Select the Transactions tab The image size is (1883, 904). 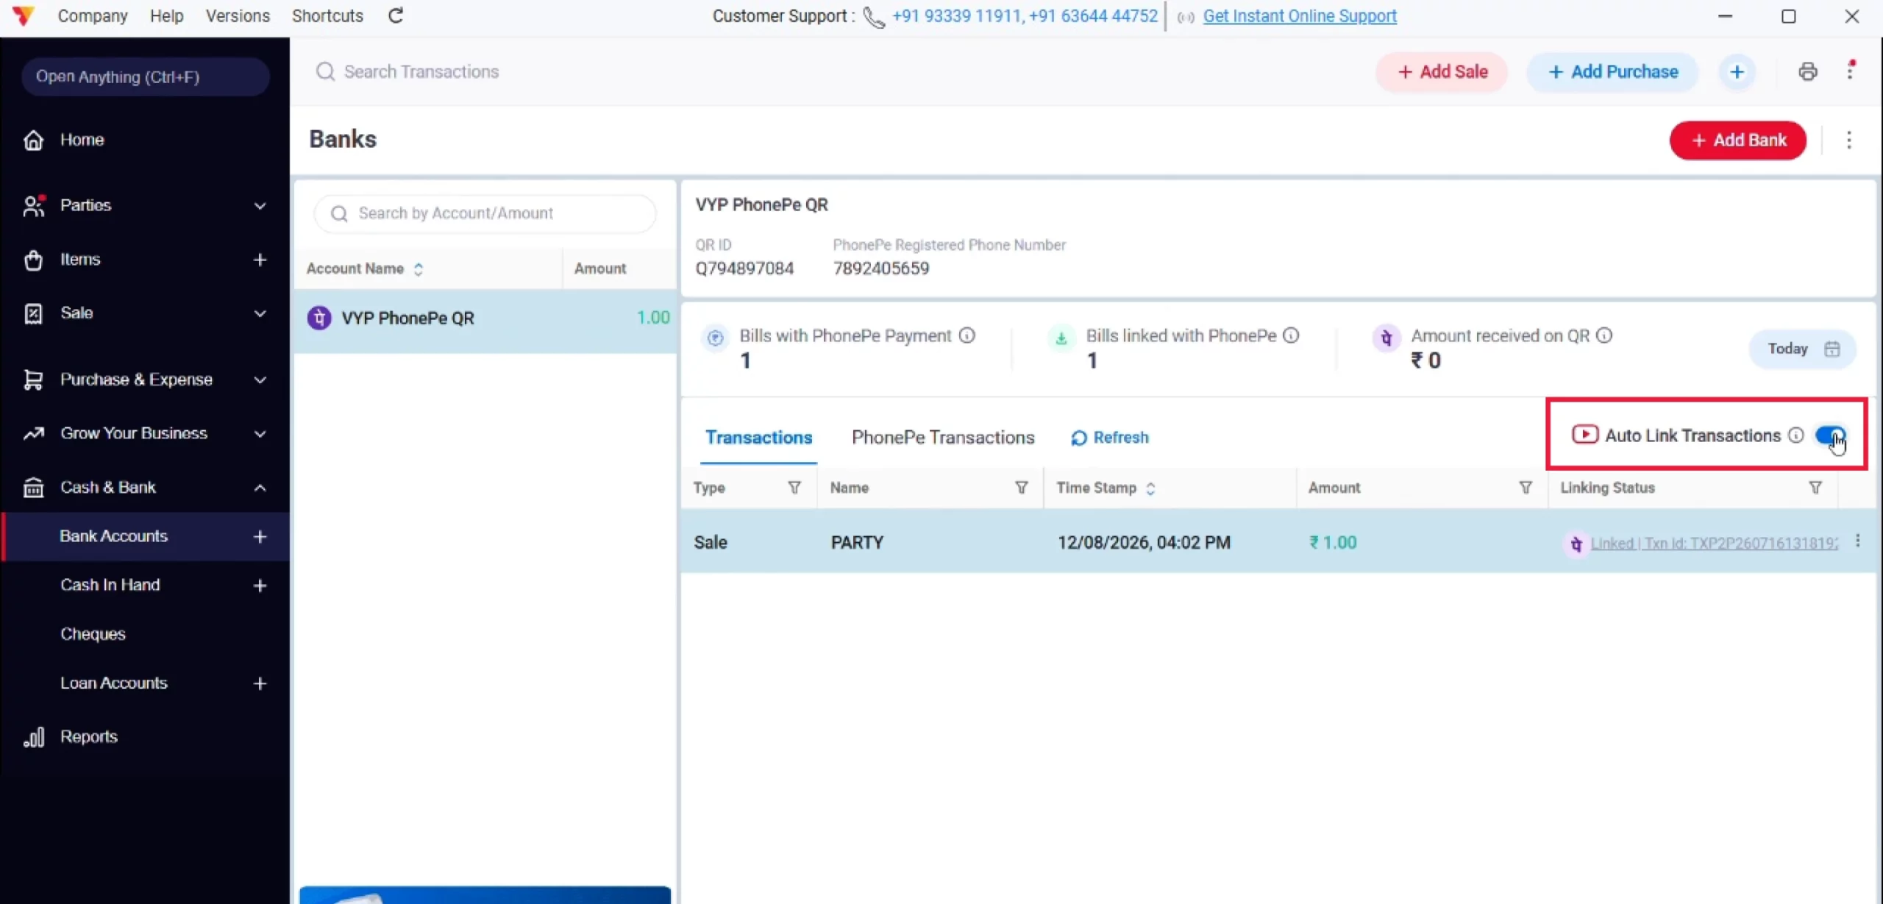coord(758,438)
